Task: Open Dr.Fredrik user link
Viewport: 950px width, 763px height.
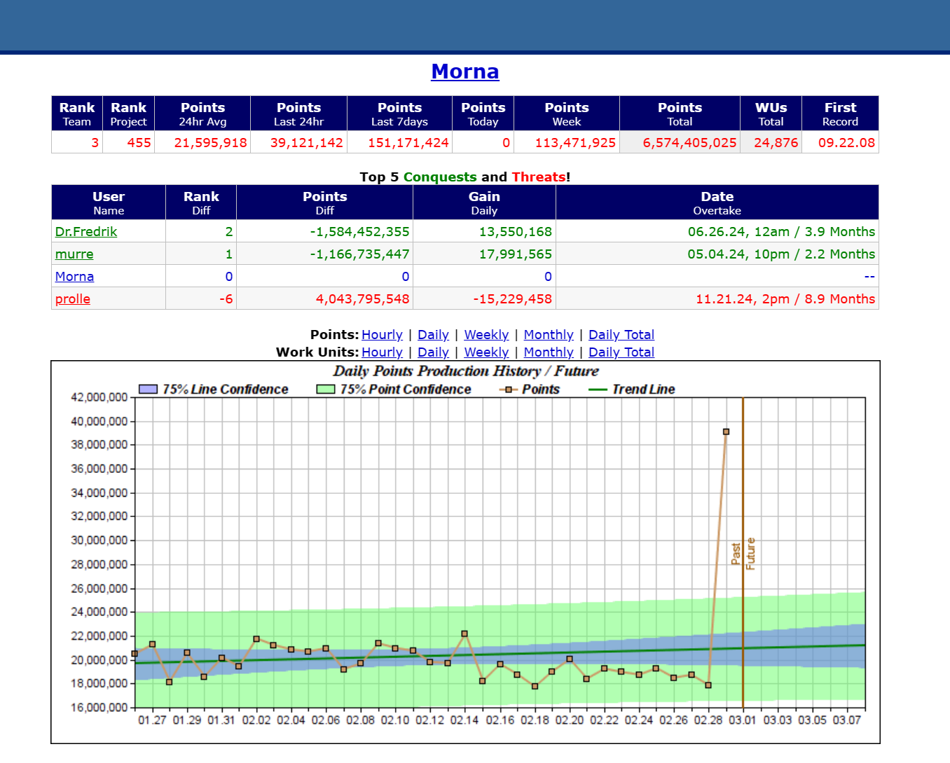Action: (86, 231)
